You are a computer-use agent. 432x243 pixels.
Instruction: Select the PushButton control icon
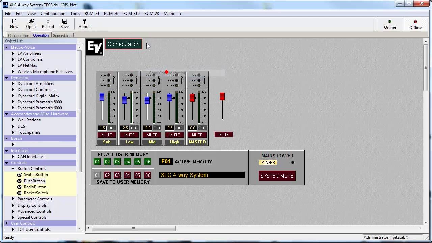tap(20, 181)
